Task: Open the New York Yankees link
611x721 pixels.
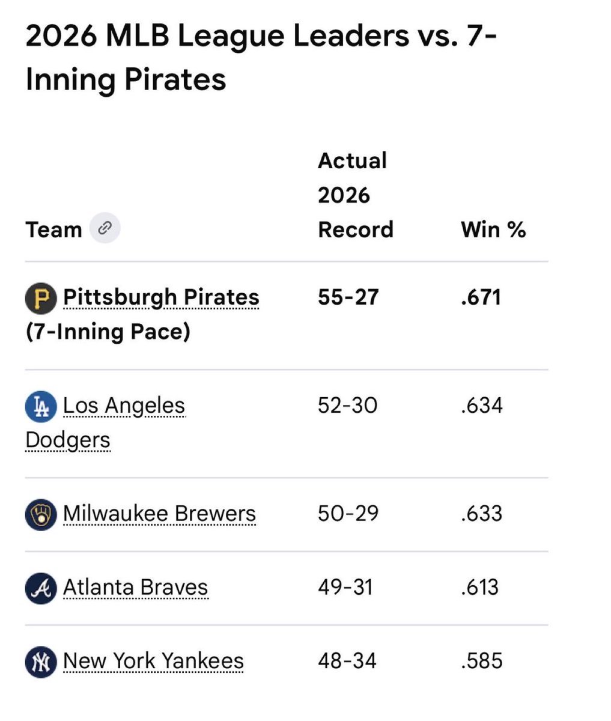Action: pyautogui.click(x=153, y=661)
